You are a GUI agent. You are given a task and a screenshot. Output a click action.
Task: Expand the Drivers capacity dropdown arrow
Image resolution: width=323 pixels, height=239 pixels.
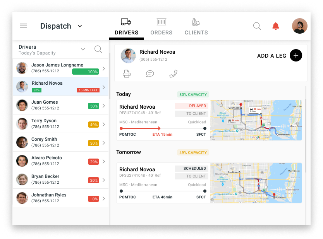pos(82,49)
